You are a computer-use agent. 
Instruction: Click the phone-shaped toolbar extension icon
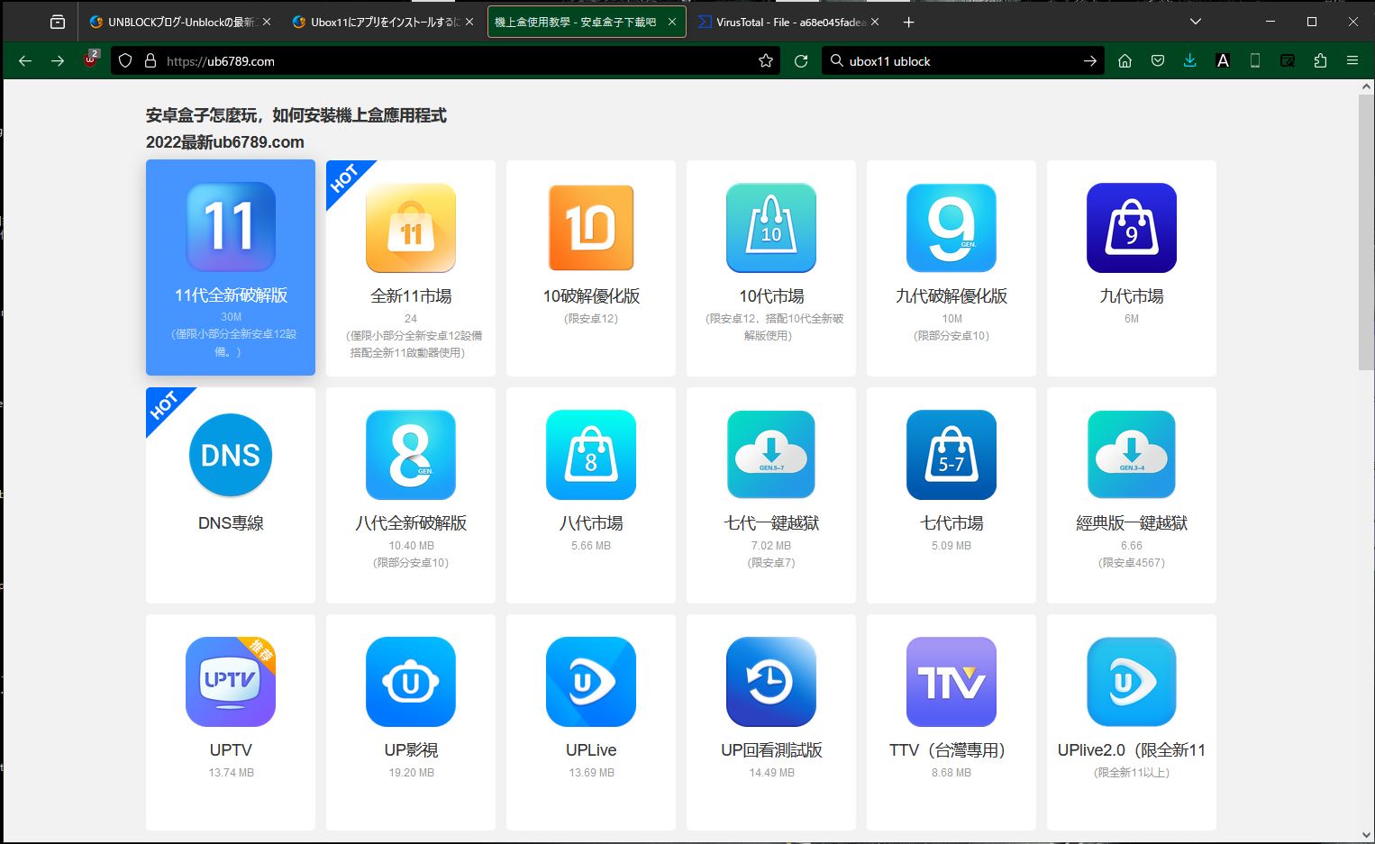(x=1255, y=61)
